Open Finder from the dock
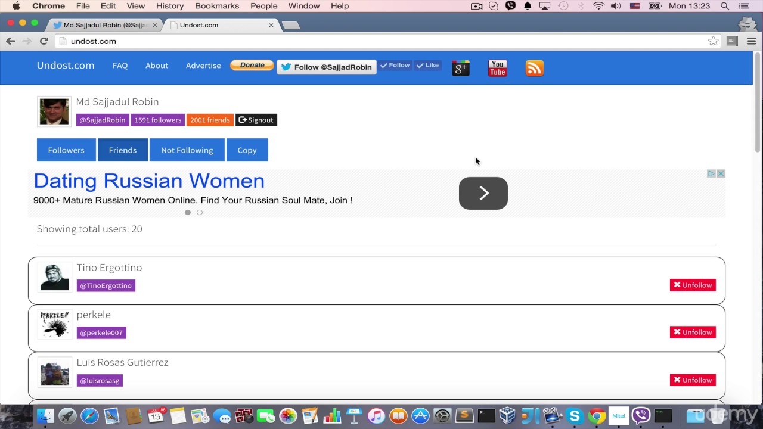Screen dimensions: 763x429 pos(45,415)
